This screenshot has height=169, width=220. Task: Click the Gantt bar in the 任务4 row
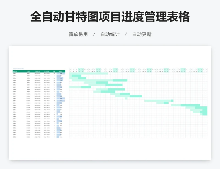coord(100,80)
